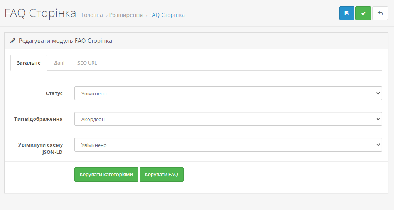Screen dimensions: 394x210
Task: Click the blue save floppy disk icon
Action: click(x=347, y=13)
